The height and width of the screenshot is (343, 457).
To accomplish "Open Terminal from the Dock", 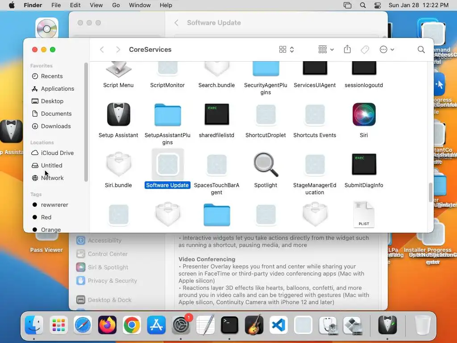I will click(x=229, y=325).
